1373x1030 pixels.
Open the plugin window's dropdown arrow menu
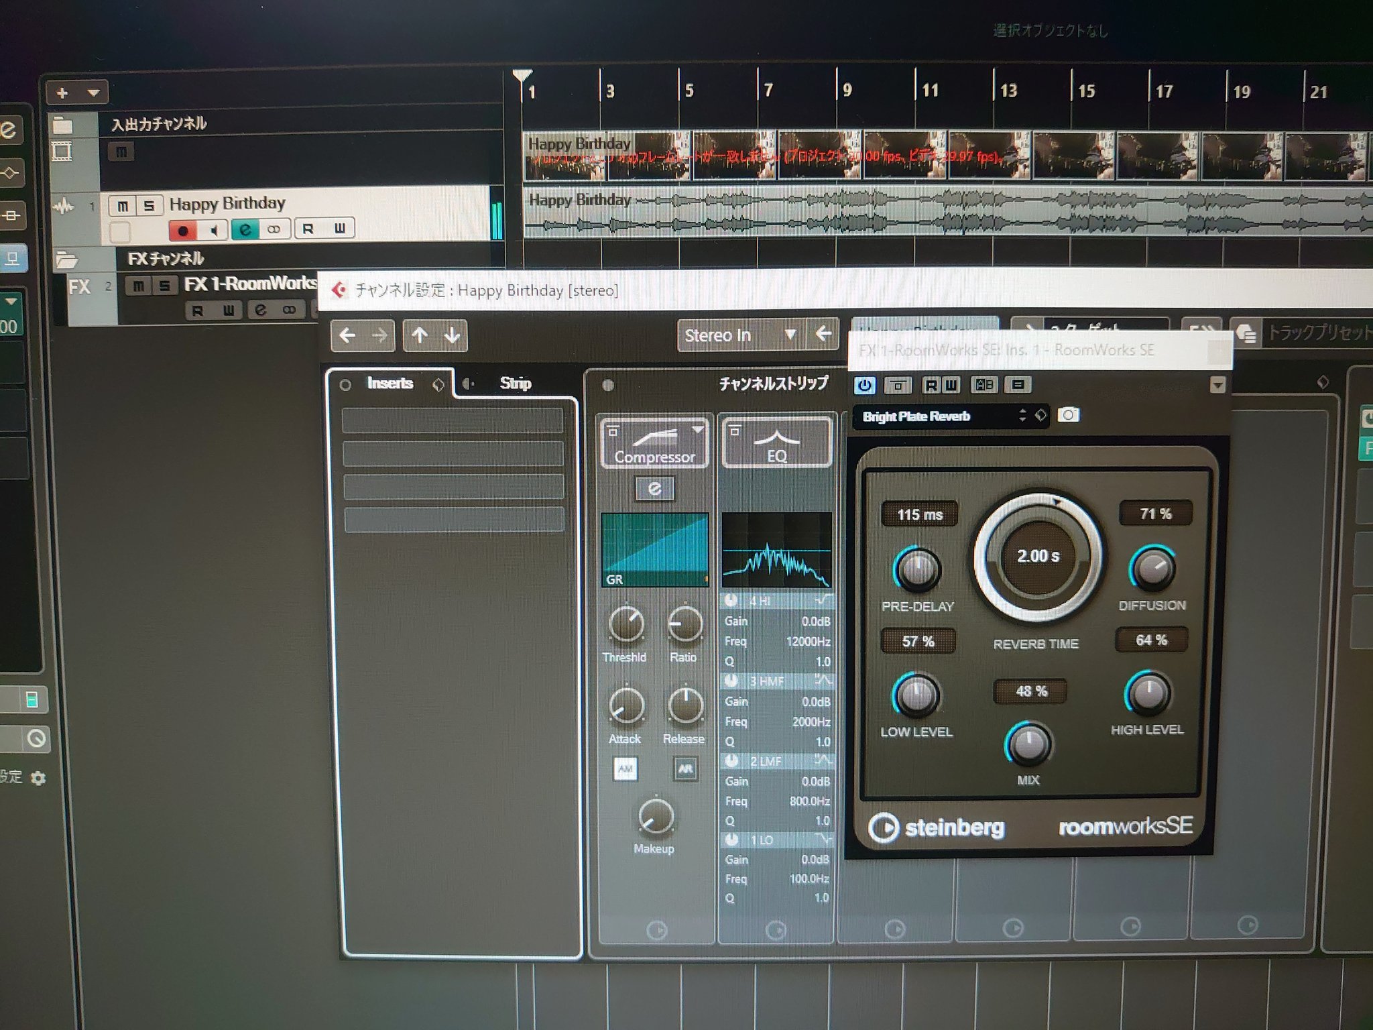click(1217, 385)
